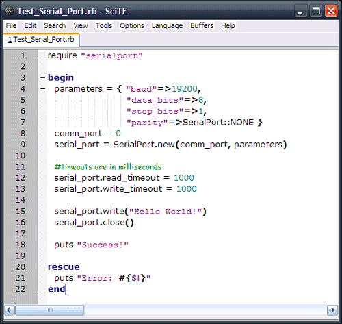Click line number 12 in the margin

tap(21, 178)
